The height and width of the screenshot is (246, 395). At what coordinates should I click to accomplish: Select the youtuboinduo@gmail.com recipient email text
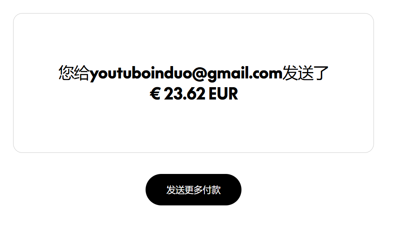(186, 74)
